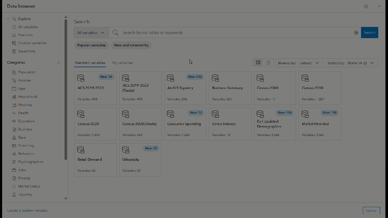Screen dimensions: 388x218
Task: Toggle Popular variables filter chip
Action: coord(91,45)
